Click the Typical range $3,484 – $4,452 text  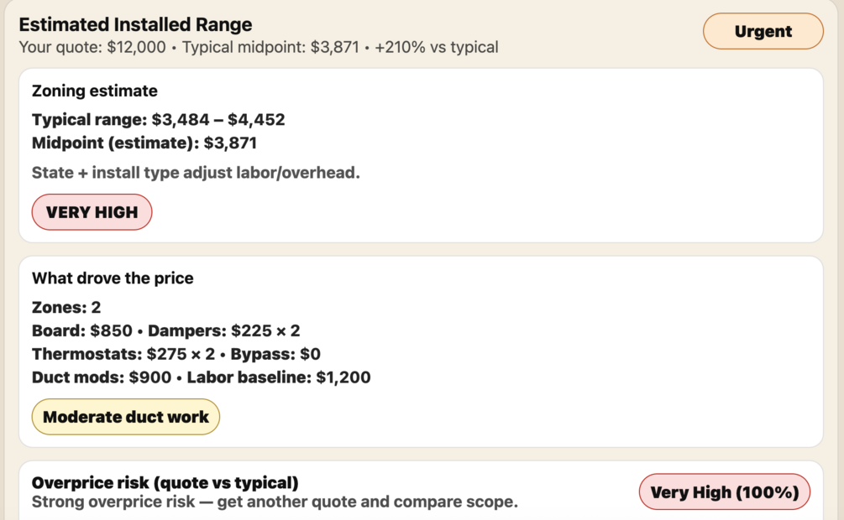tap(158, 119)
